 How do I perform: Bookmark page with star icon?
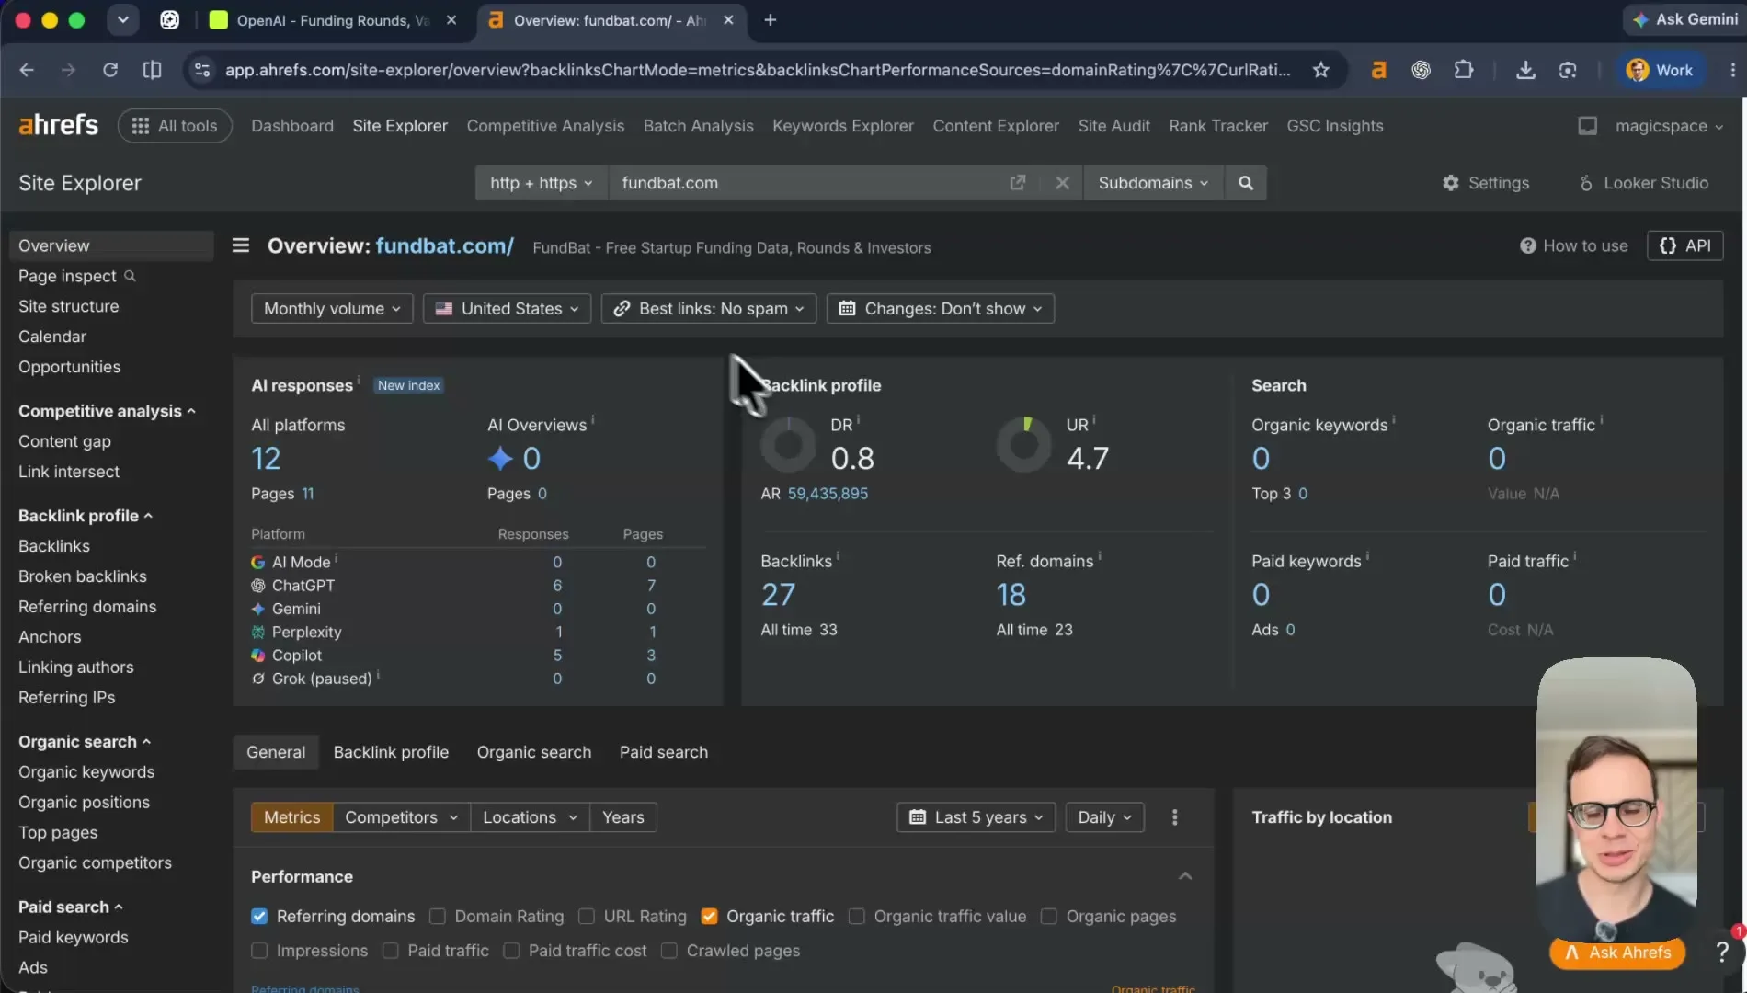[1320, 70]
